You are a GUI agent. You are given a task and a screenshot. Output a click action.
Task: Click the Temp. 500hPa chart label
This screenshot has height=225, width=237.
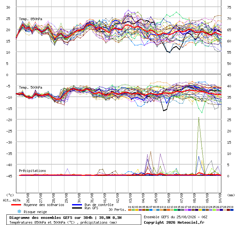click(x=30, y=87)
